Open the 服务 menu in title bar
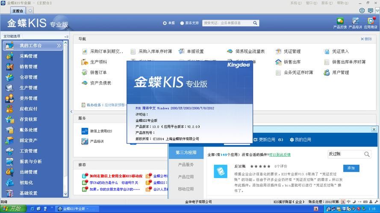Screen dimensions: 380x213 tap(327, 3)
